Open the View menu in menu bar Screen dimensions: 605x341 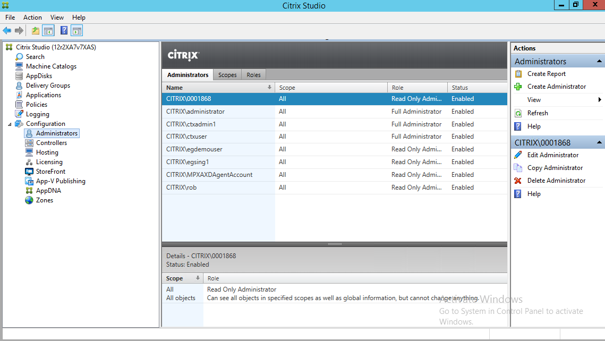[57, 18]
